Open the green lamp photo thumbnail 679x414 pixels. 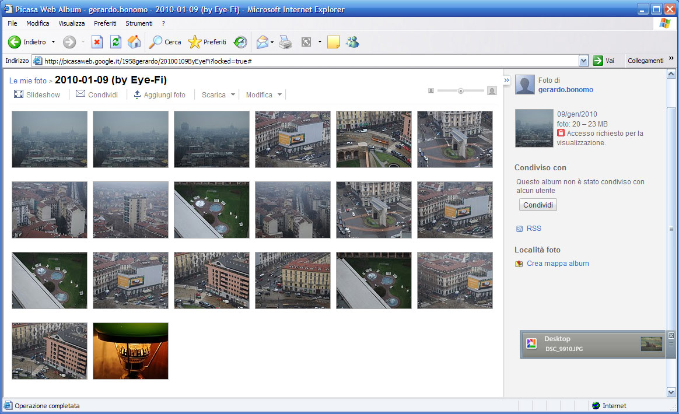[x=131, y=351]
